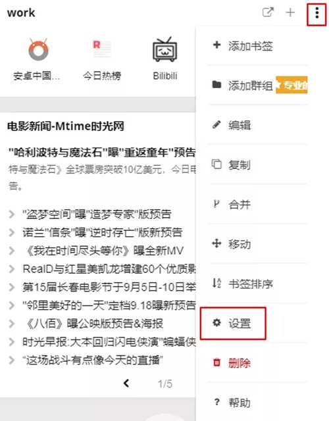The image size is (329, 421).
Task: Open group in new window icon
Action: tap(268, 12)
